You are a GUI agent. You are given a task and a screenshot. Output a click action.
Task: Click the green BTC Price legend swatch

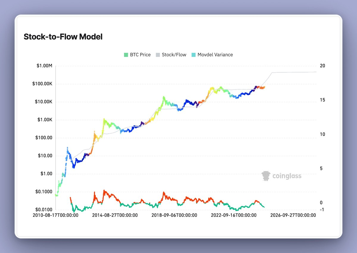click(x=126, y=55)
